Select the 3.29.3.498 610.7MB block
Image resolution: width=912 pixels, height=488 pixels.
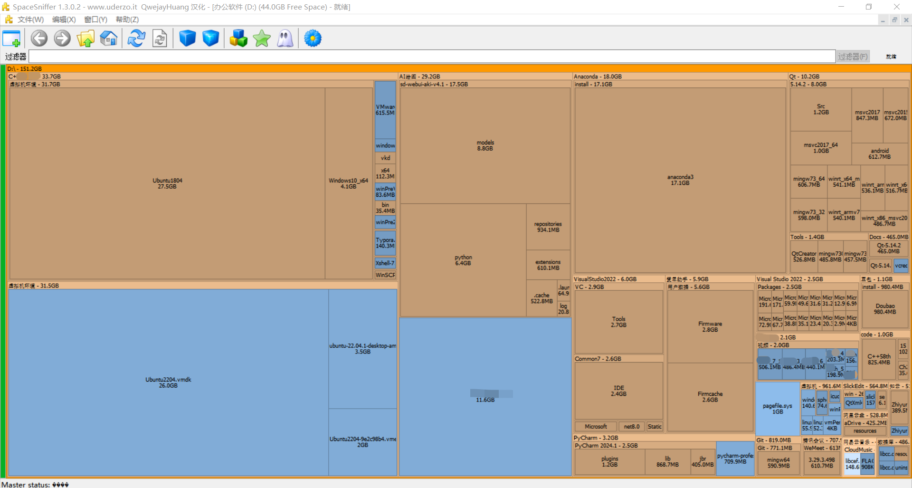click(x=822, y=463)
